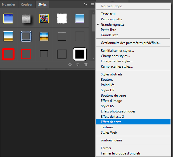Switch to the Nuancier tab

click(x=9, y=4)
